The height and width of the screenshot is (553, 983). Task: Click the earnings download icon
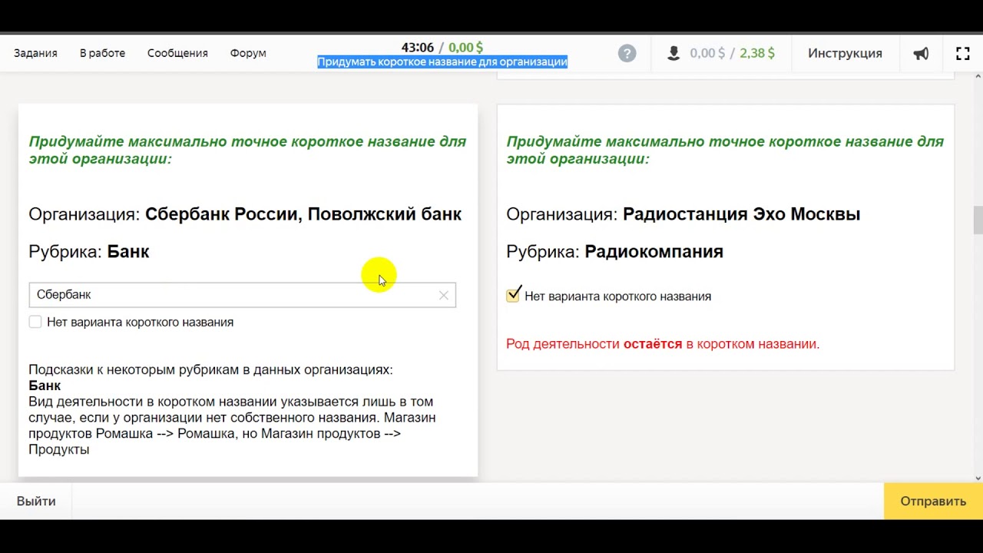click(x=674, y=53)
